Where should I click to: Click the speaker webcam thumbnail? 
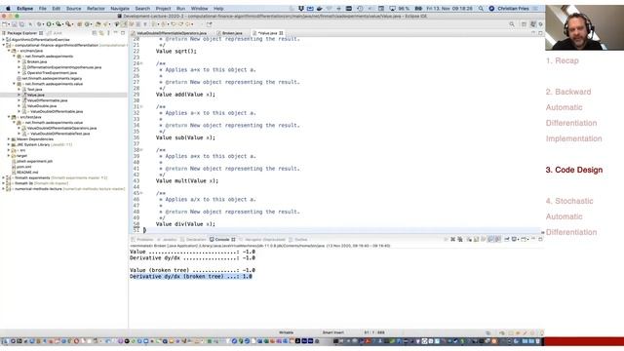pos(585,27)
